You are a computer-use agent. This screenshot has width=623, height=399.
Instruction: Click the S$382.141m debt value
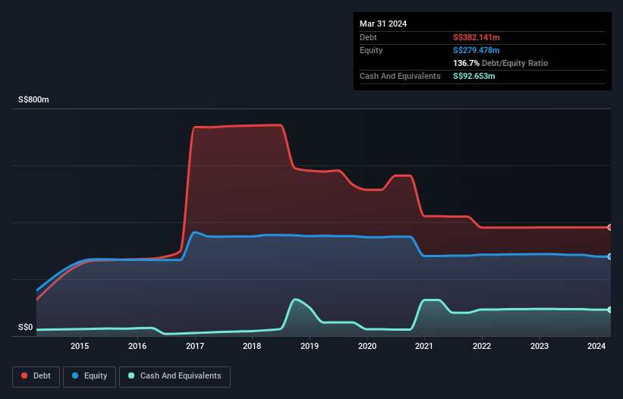(477, 37)
